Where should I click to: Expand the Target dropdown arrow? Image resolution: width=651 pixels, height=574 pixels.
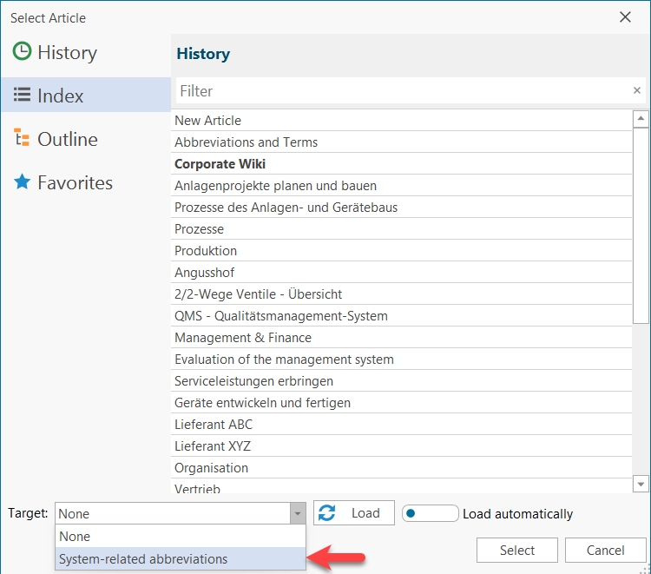click(x=298, y=514)
